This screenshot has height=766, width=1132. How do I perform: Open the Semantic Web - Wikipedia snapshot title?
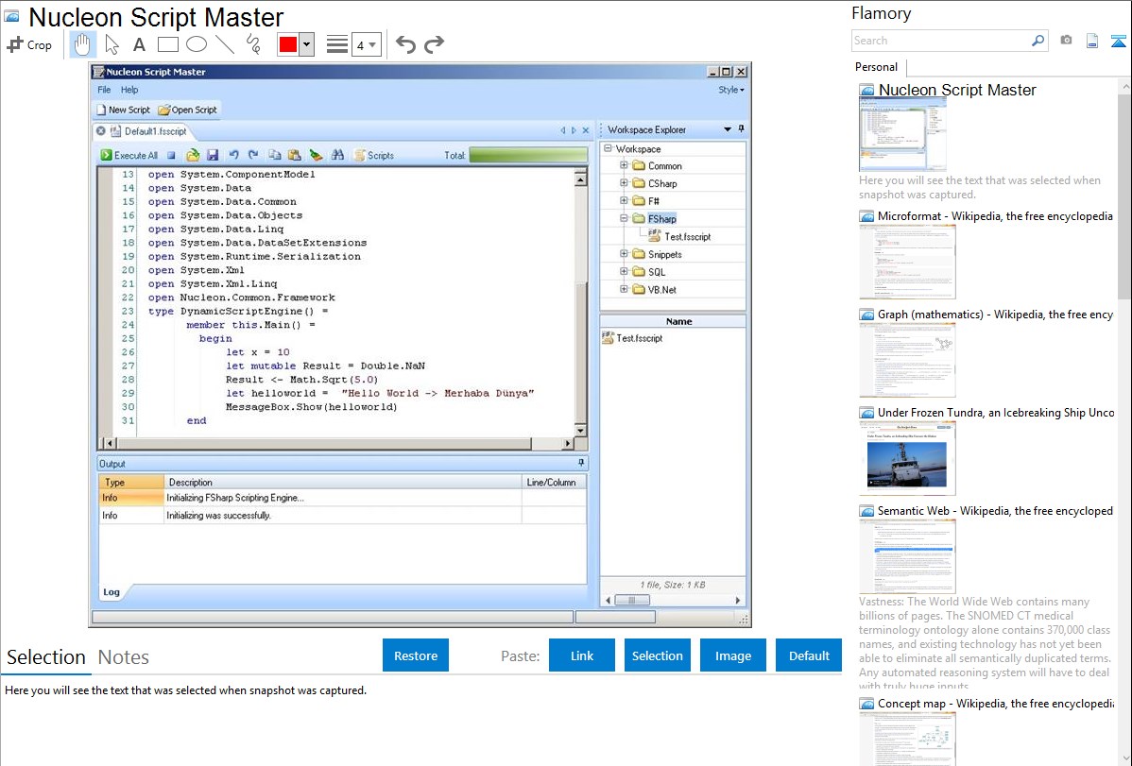click(x=996, y=511)
